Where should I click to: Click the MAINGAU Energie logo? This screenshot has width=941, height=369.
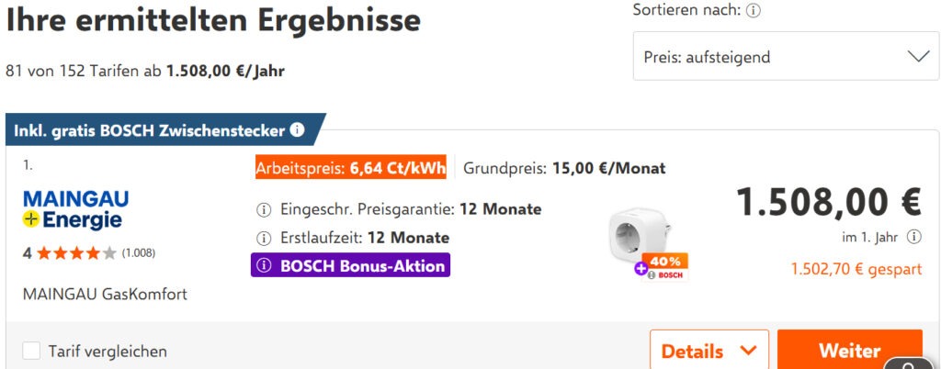[x=75, y=210]
